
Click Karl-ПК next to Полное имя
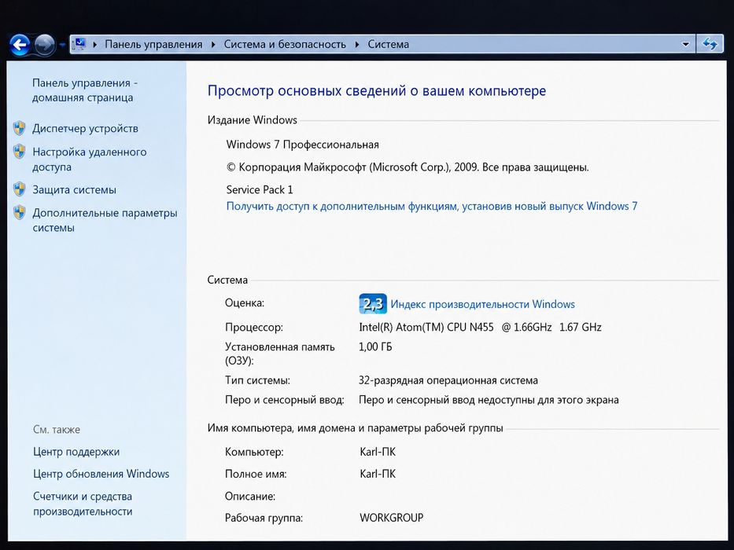click(378, 474)
